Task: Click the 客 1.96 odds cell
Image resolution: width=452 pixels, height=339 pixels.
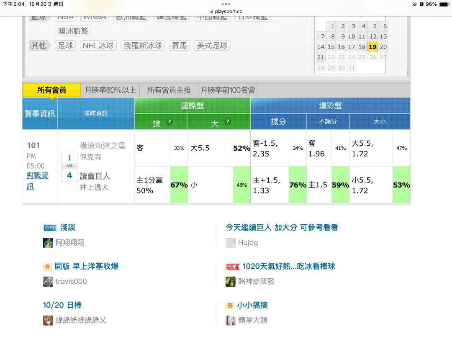Action: pos(319,148)
